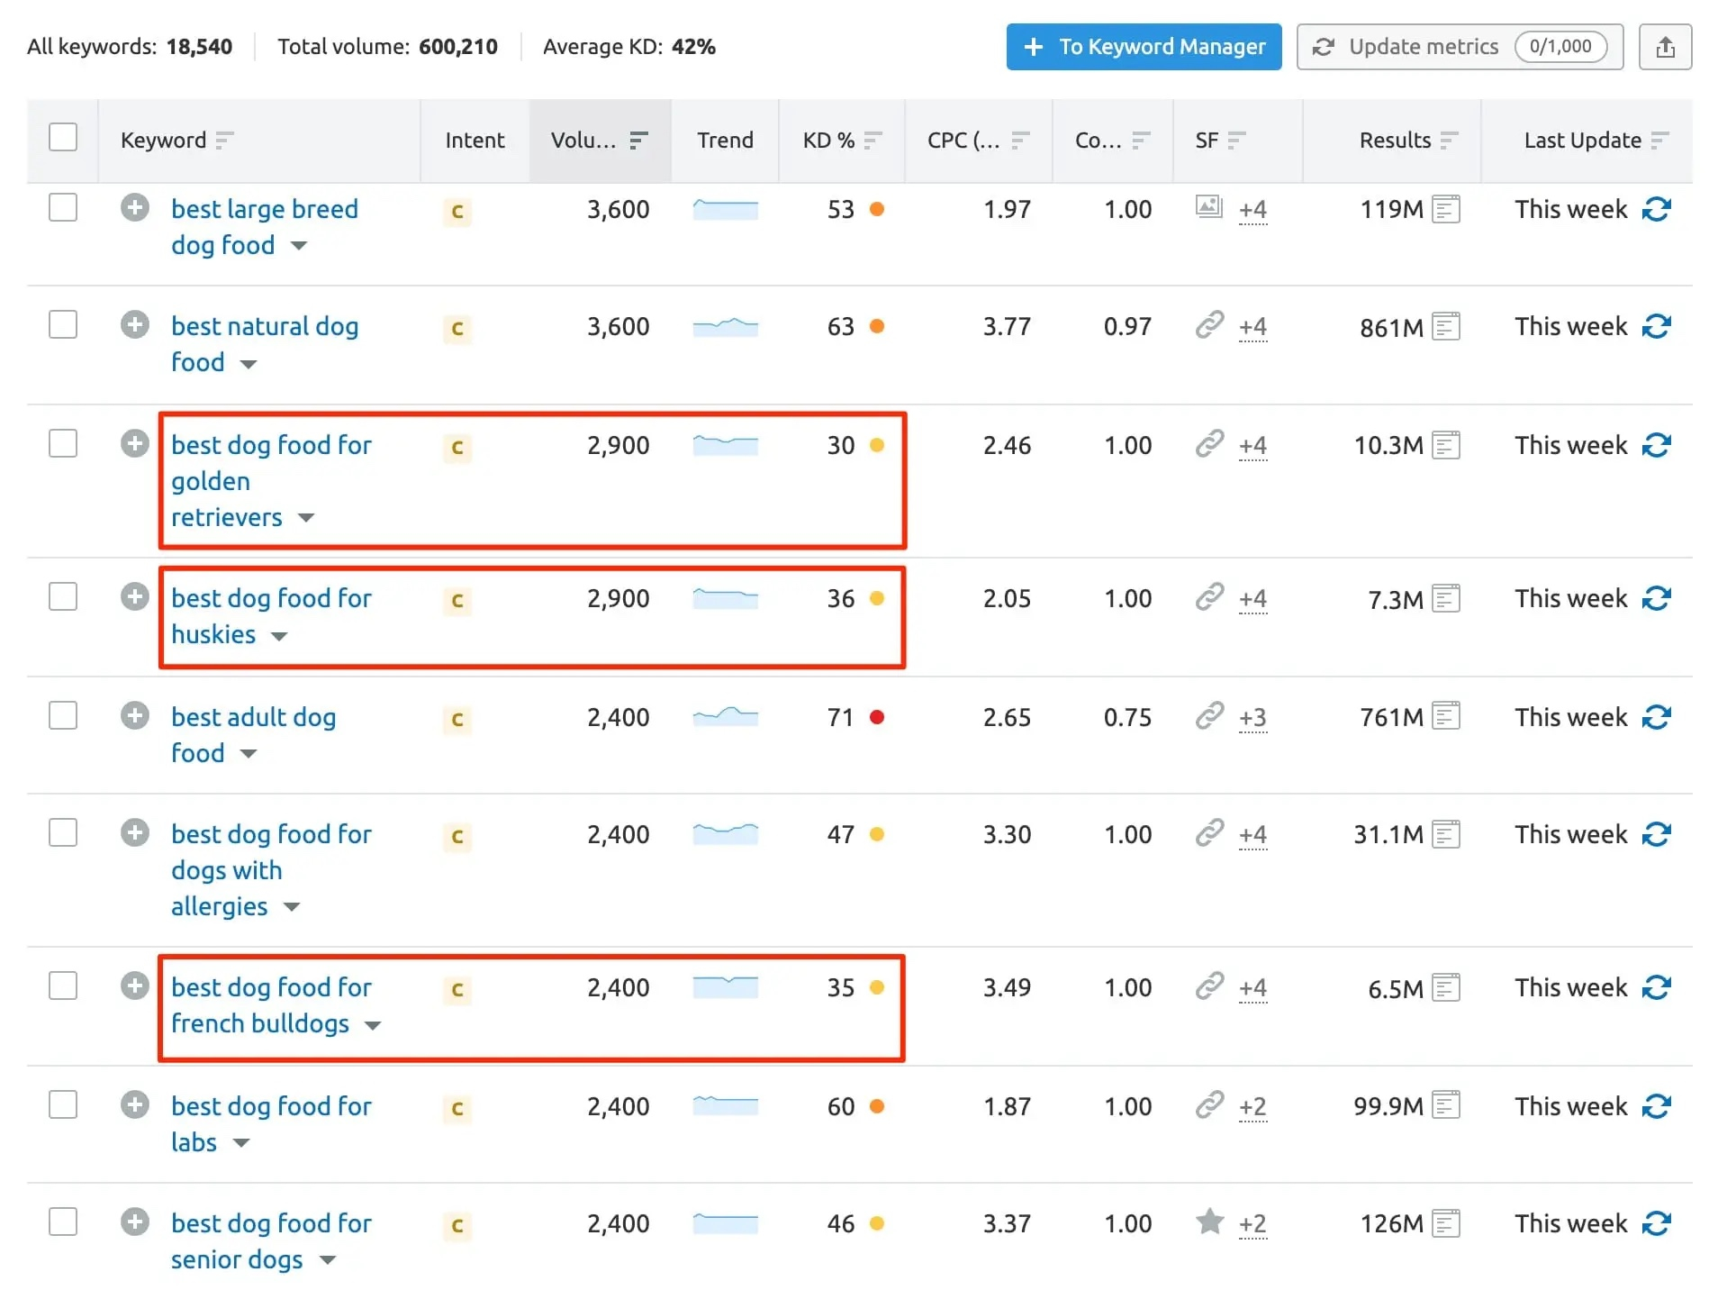Click orange KD dot in 'best natural dog food' row
This screenshot has height=1299, width=1718.
coord(877,326)
